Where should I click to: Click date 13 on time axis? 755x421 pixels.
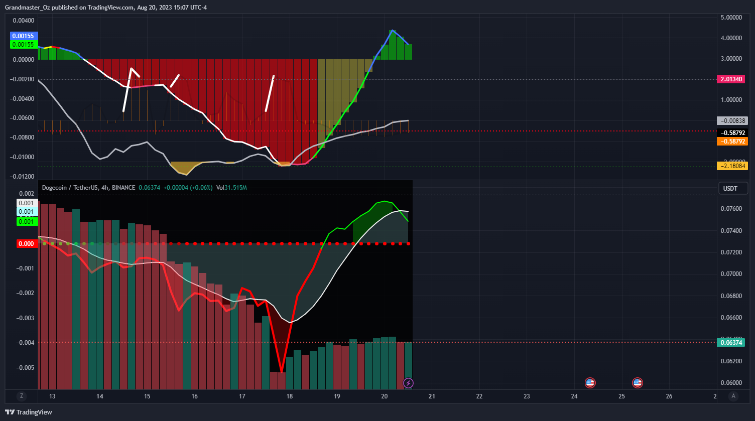point(52,396)
